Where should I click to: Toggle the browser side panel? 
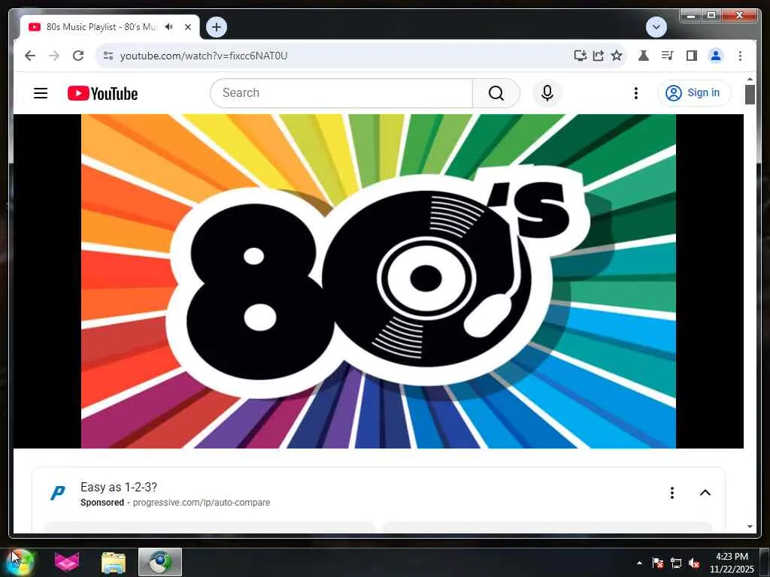click(x=692, y=56)
